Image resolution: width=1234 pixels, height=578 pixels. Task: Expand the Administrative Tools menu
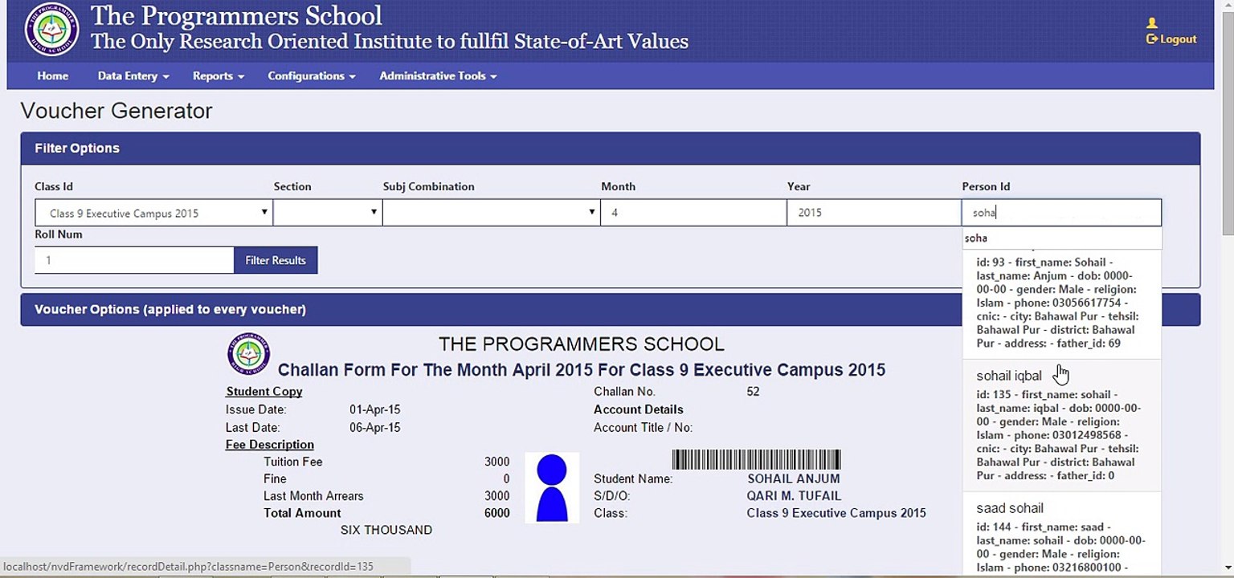click(438, 75)
